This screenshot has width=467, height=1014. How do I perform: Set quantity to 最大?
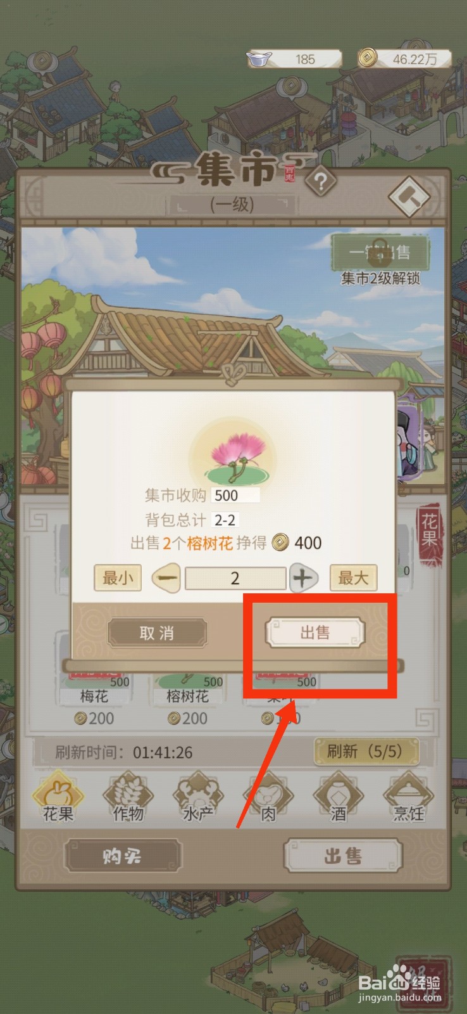[x=353, y=578]
